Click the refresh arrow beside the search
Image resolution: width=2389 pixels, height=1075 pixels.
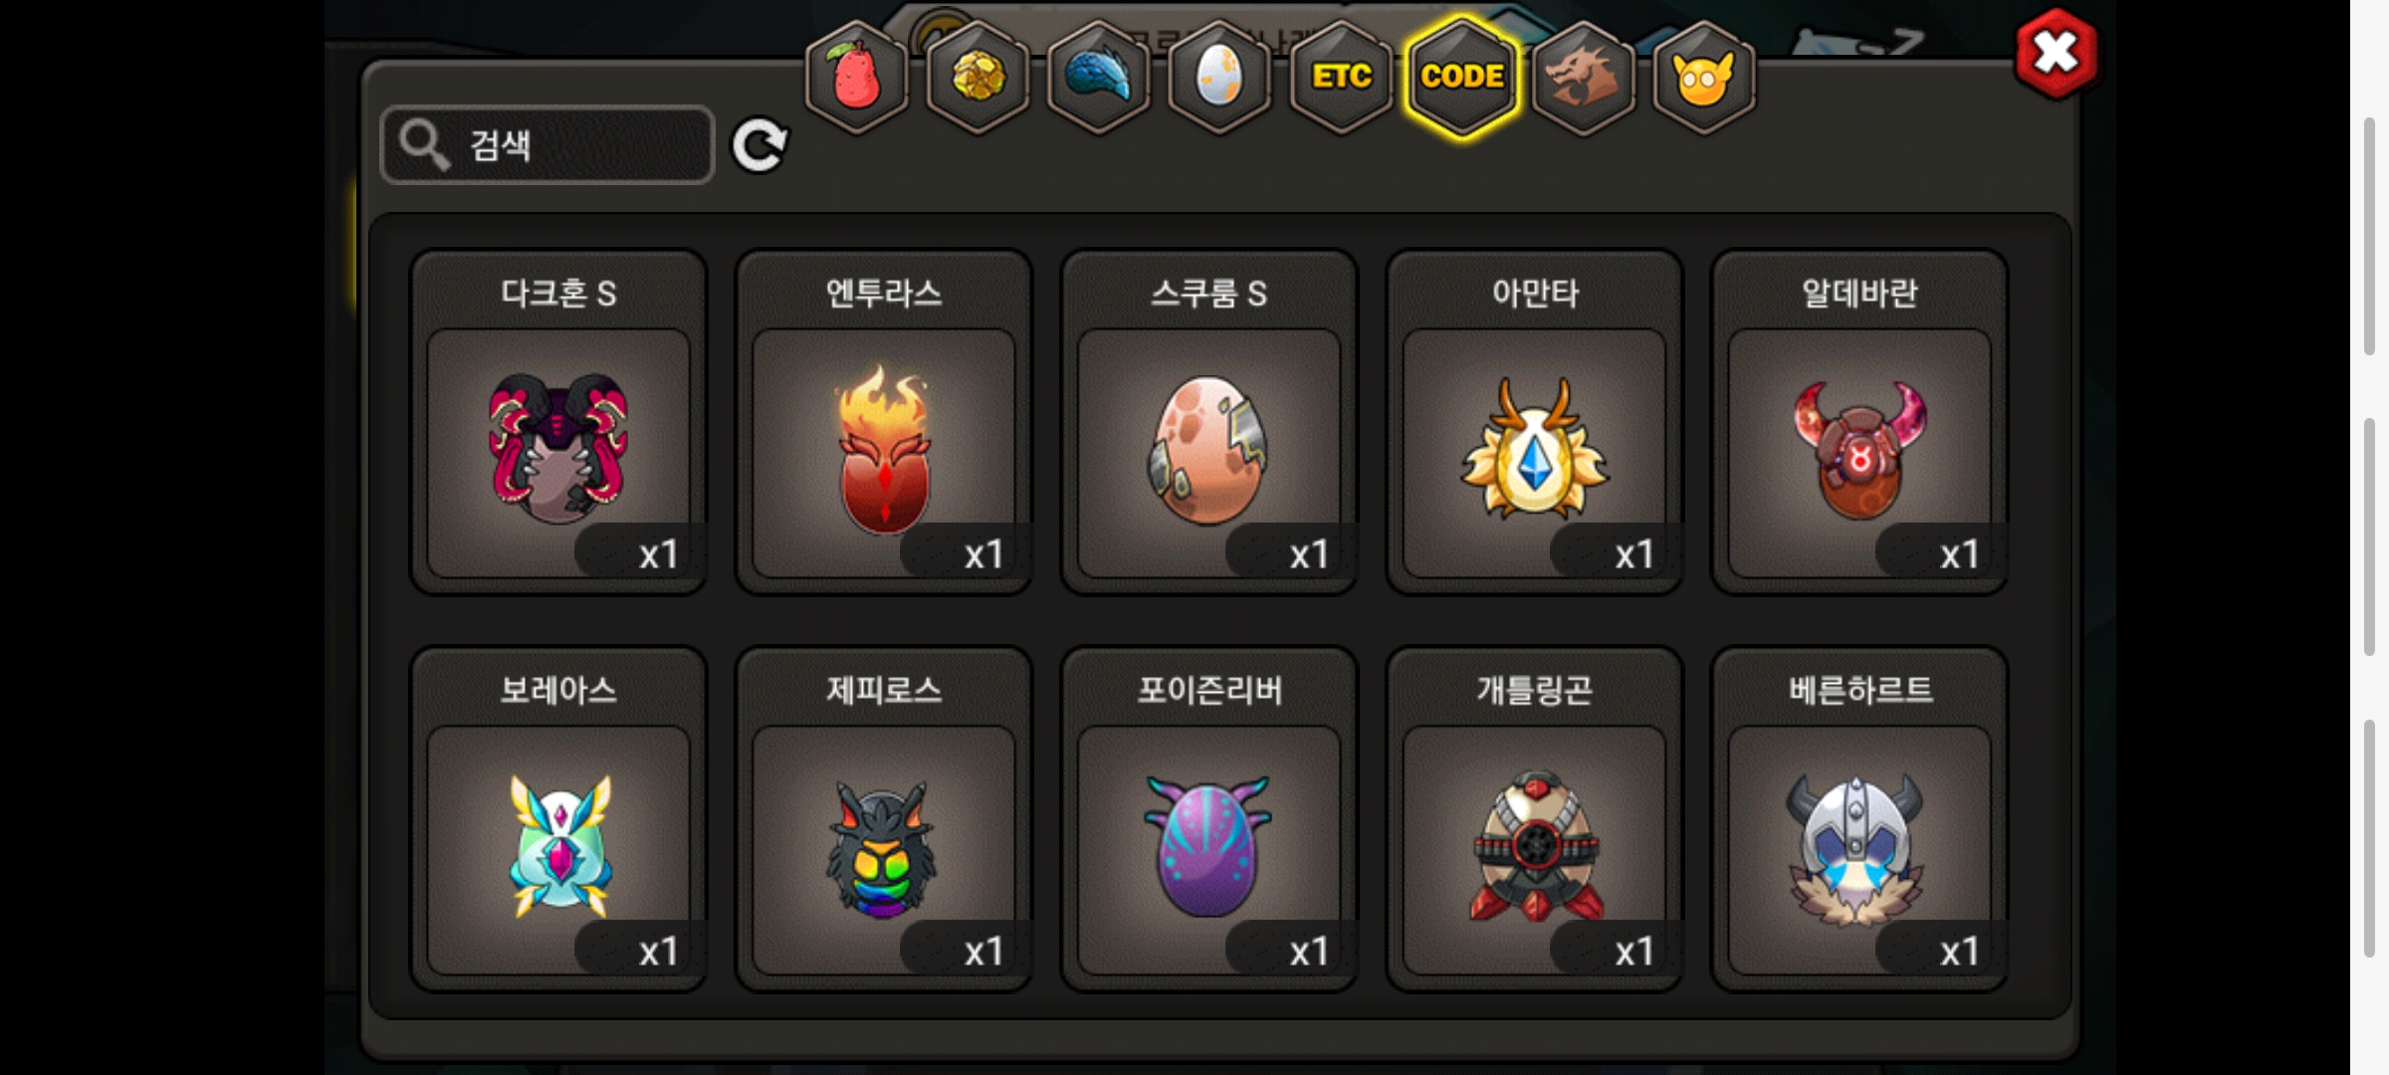coord(760,146)
